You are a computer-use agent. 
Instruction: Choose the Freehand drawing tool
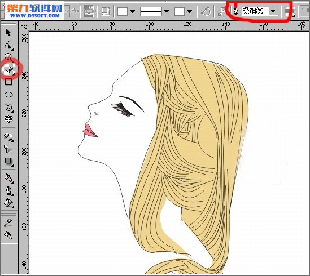coord(9,70)
